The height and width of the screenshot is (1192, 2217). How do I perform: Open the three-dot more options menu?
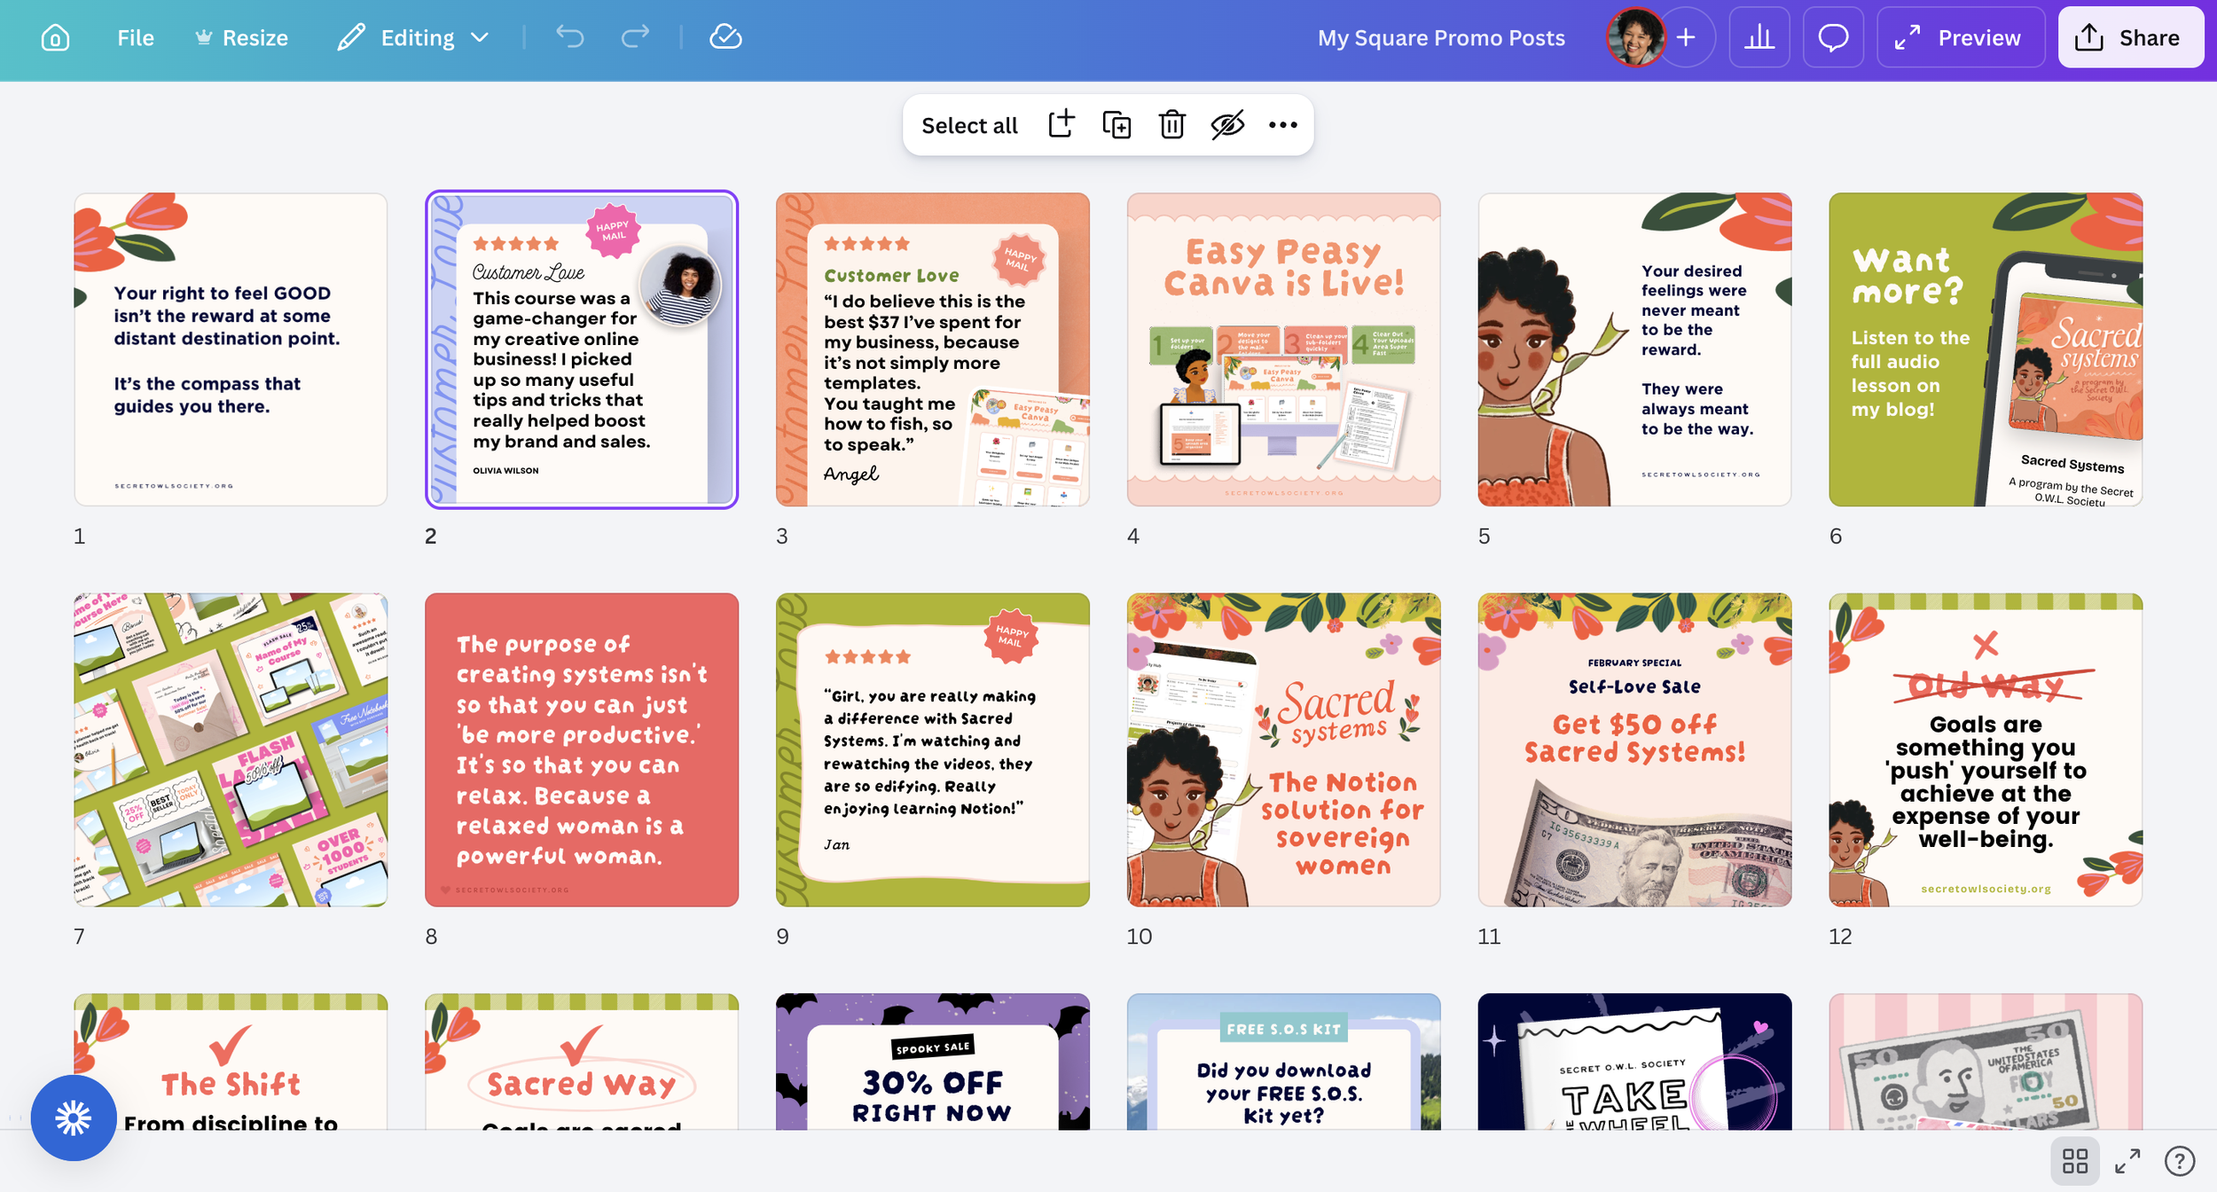1284,125
